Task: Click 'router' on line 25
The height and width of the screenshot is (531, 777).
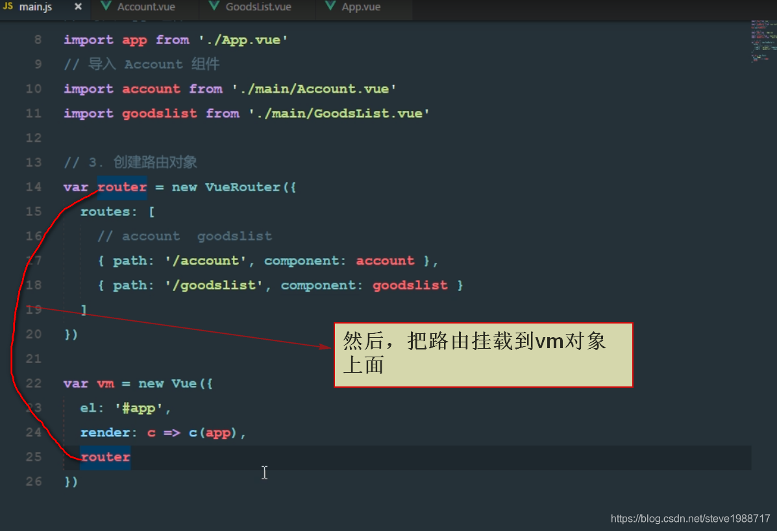Action: (106, 457)
